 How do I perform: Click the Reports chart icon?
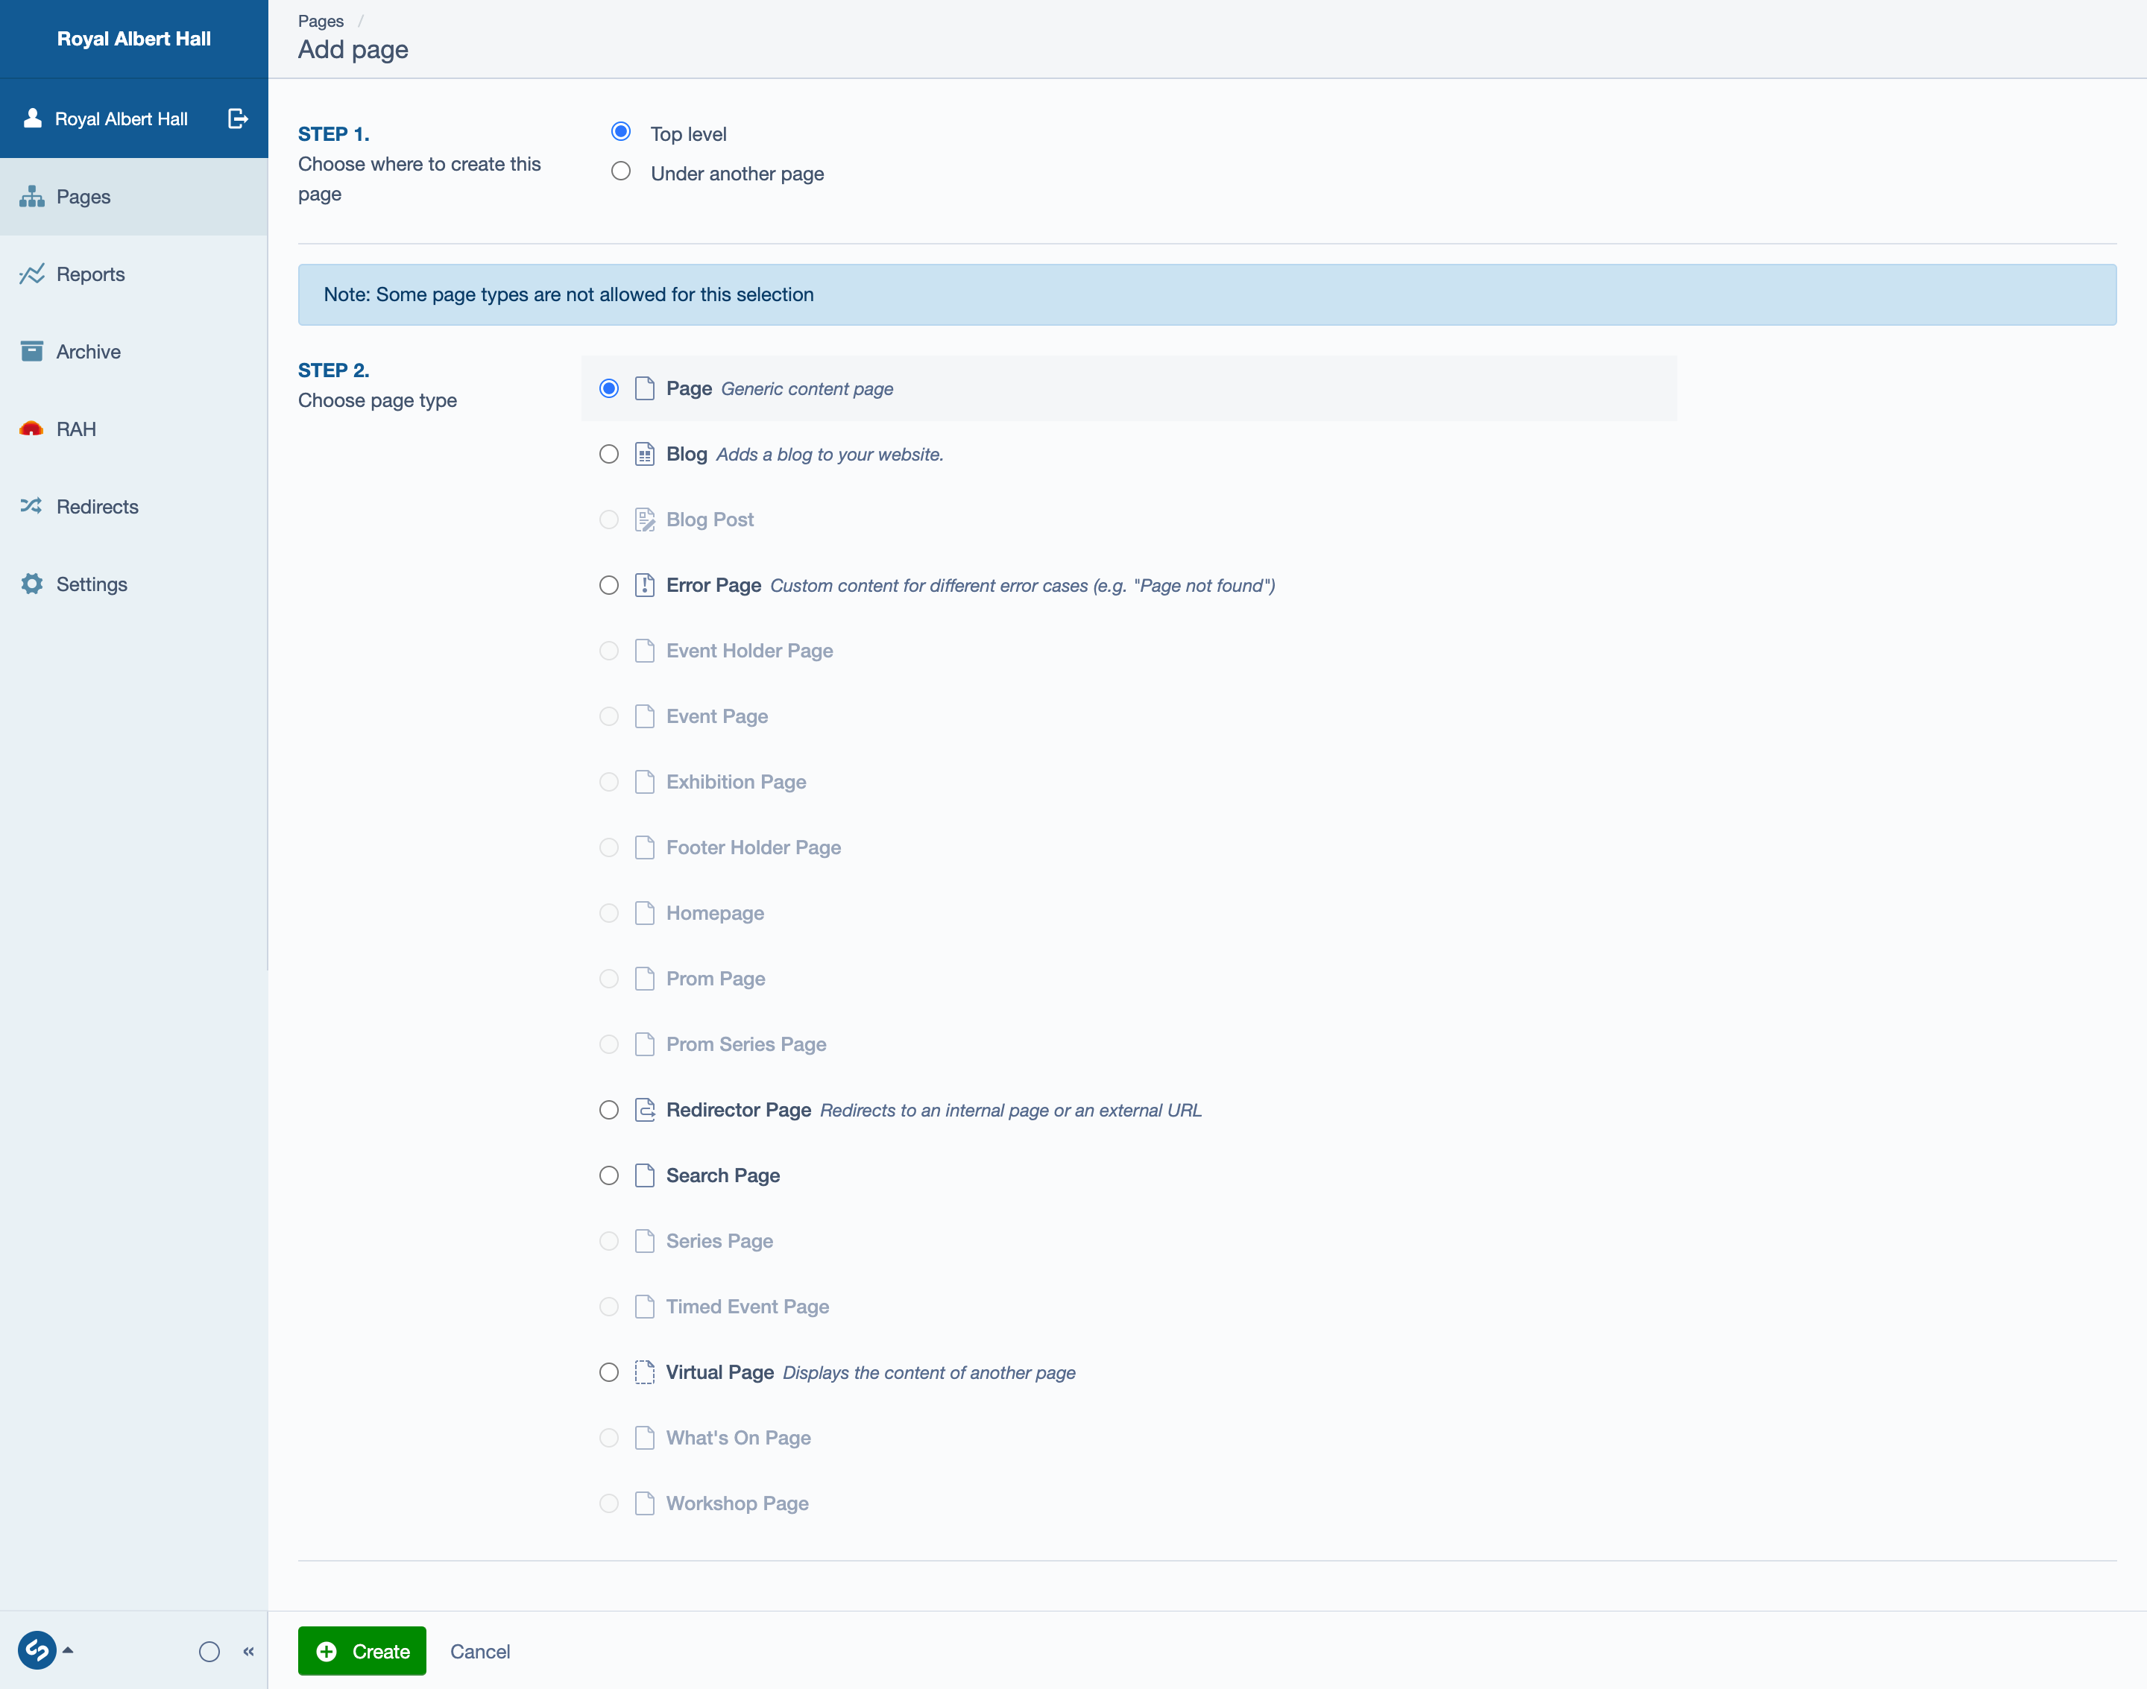(31, 274)
